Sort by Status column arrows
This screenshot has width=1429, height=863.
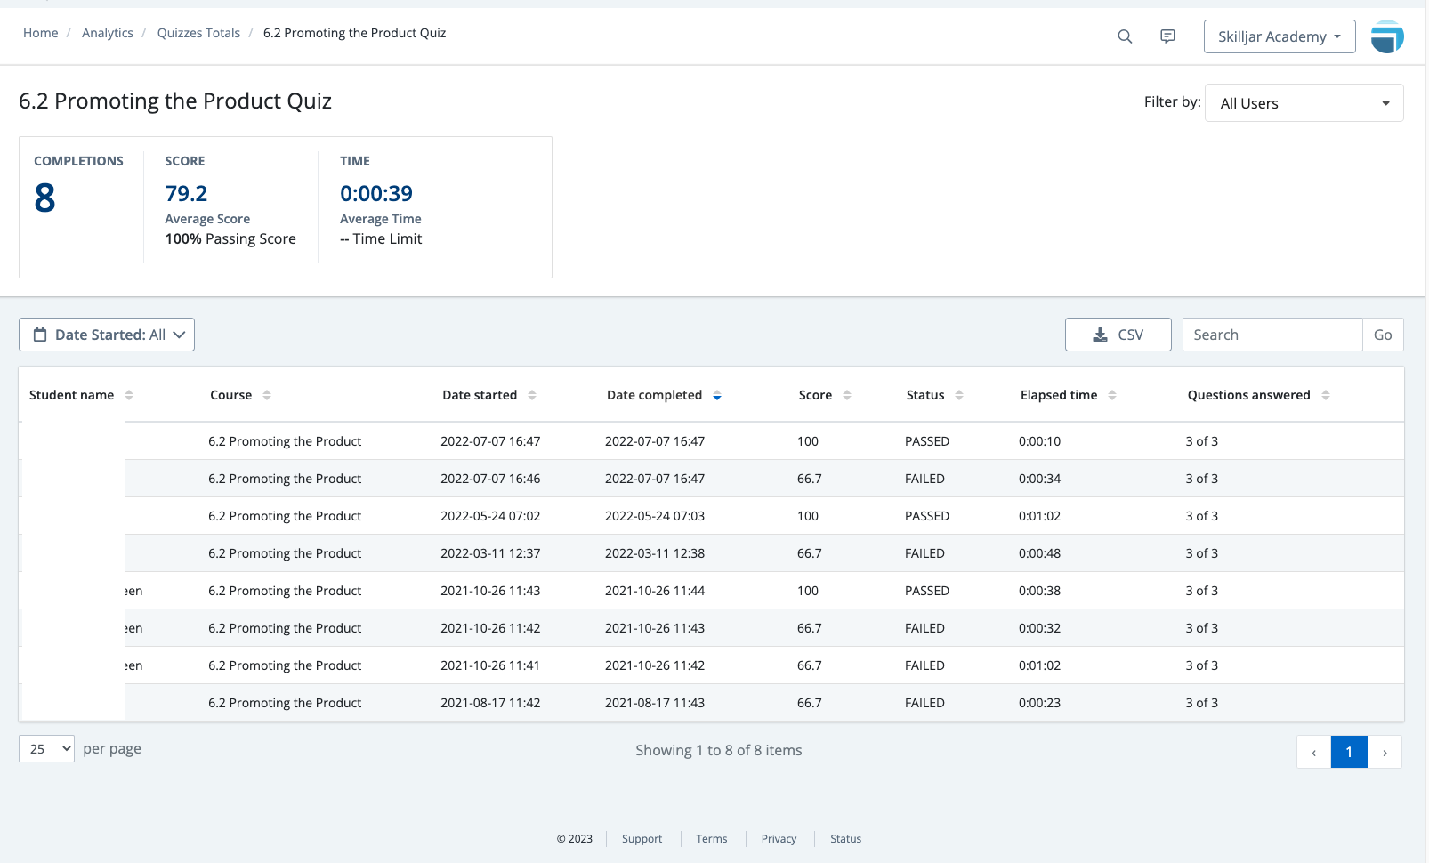959,395
